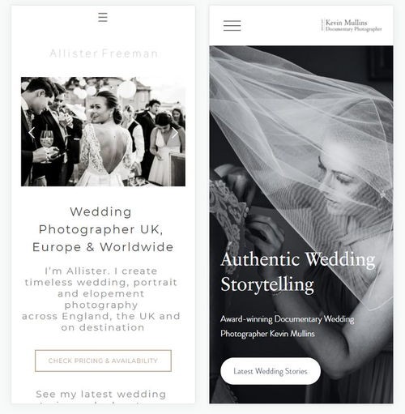
Task: Open hamburger menu beside Kevin Mullins logo
Action: point(232,26)
